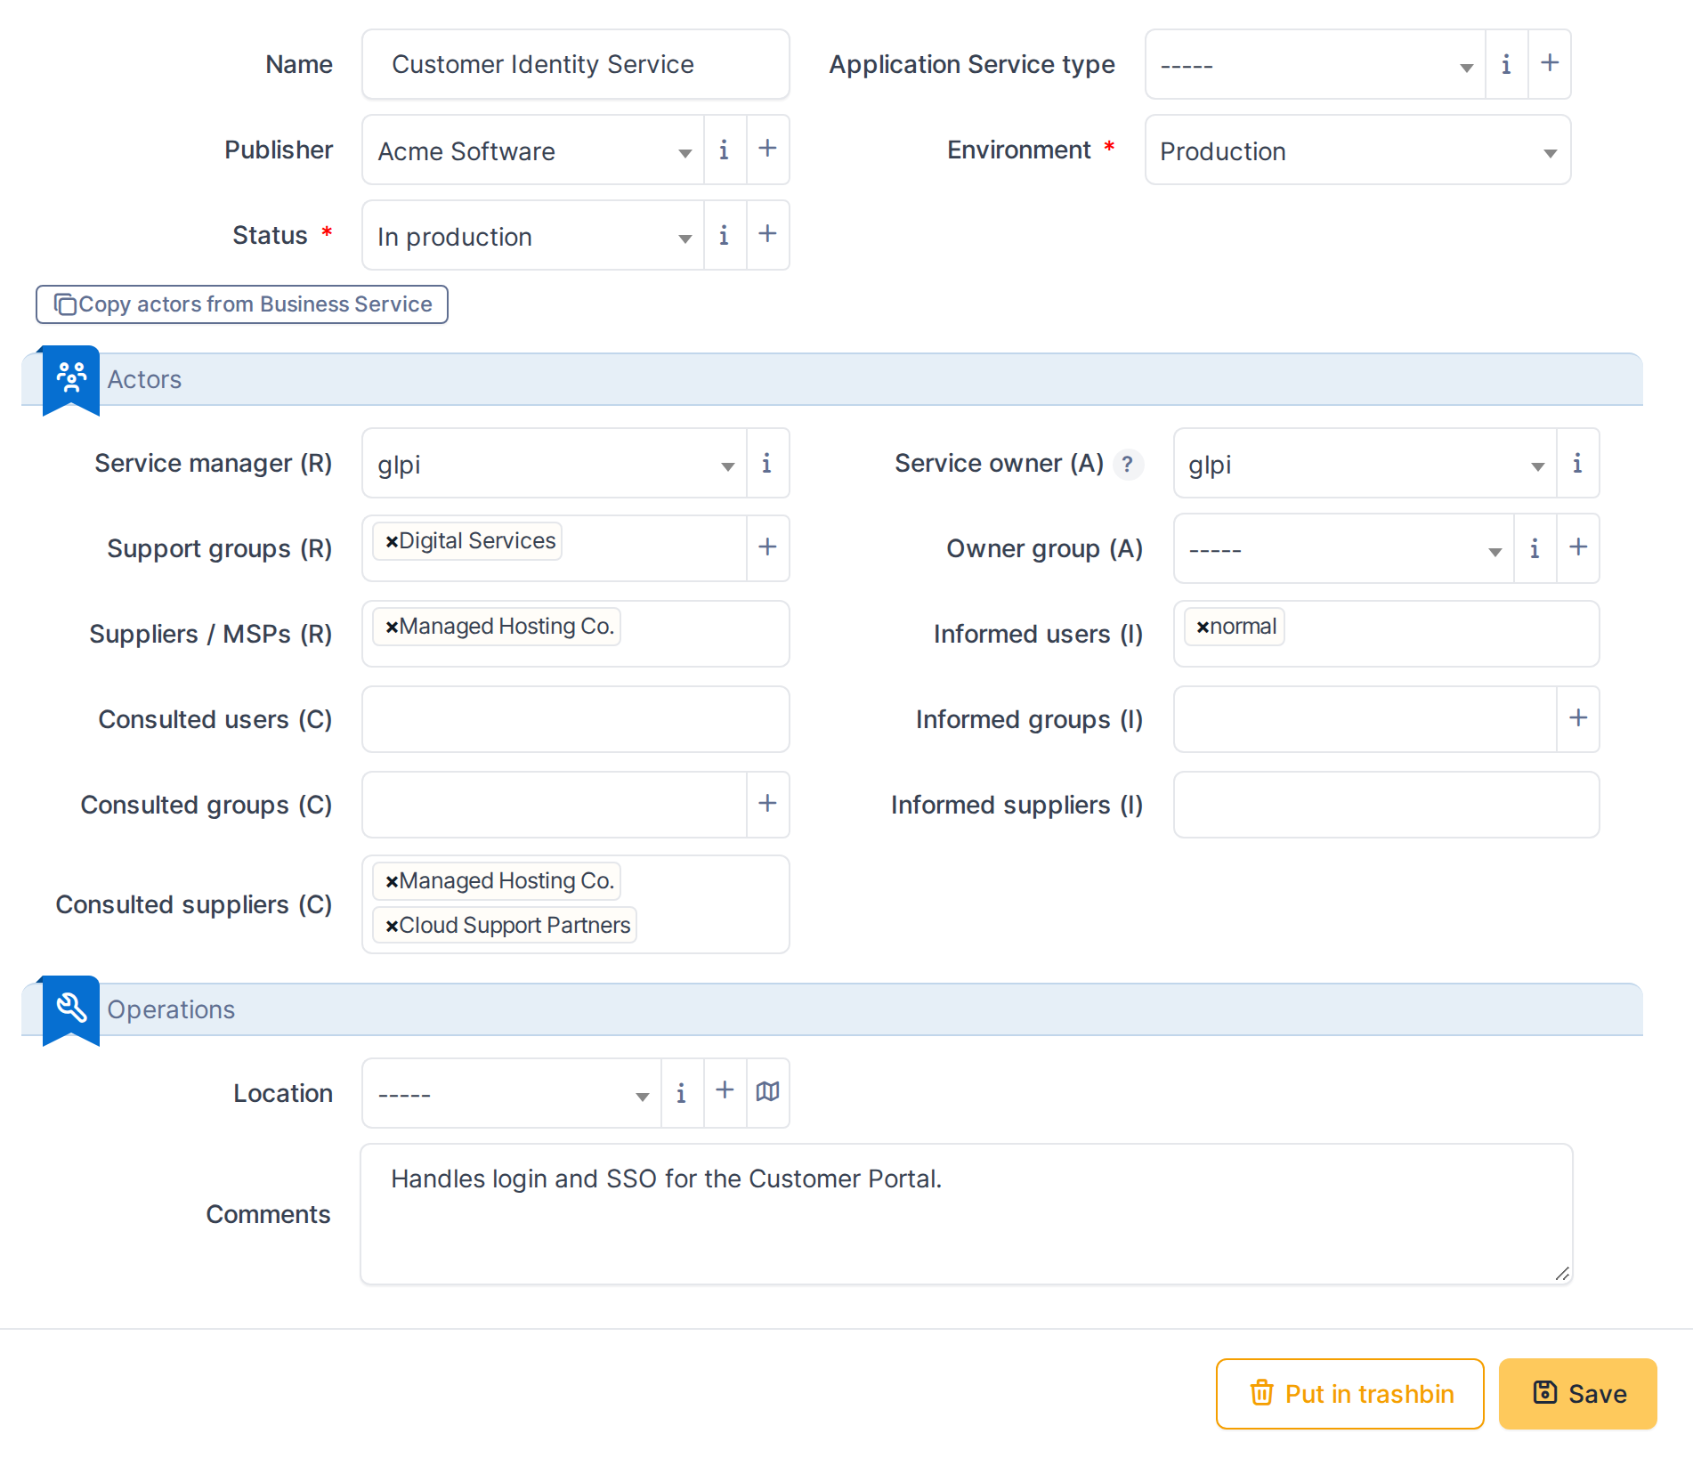
Task: Open Environment dropdown showing Production
Action: click(1358, 150)
